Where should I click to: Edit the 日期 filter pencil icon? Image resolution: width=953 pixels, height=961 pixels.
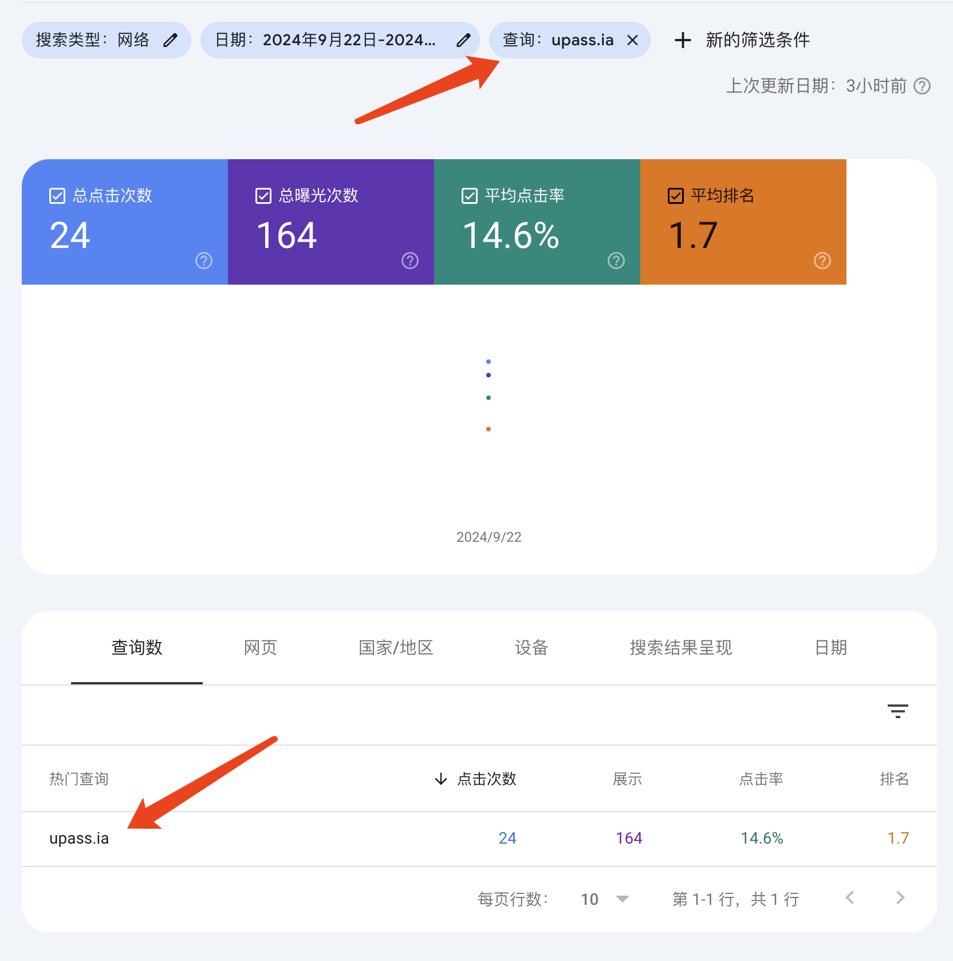(463, 40)
